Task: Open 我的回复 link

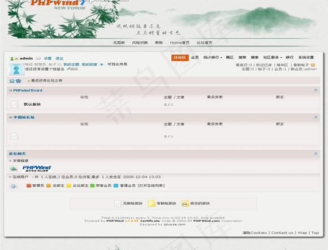Action: (89, 64)
